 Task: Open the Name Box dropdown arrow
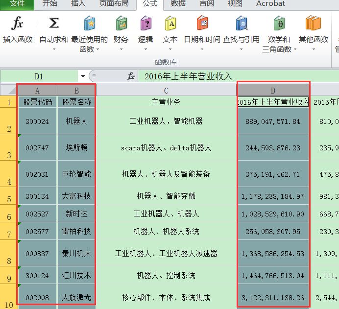83,76
